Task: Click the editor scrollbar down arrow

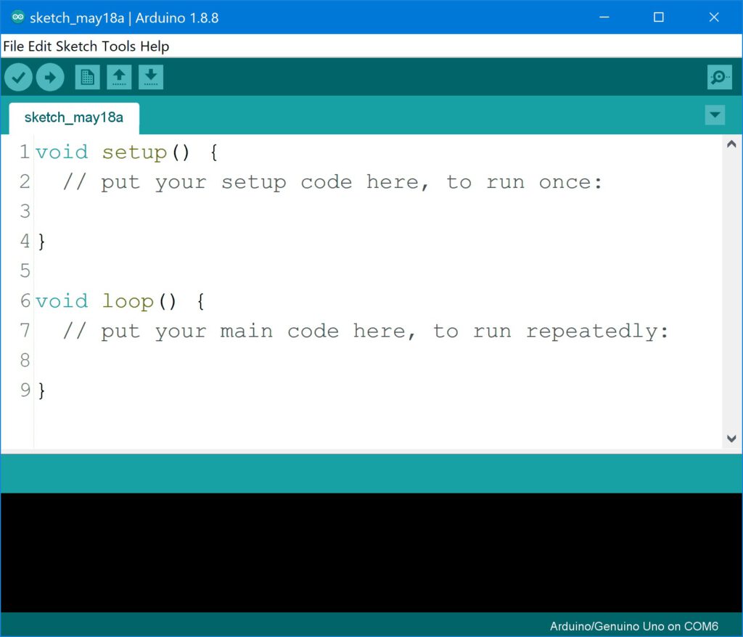Action: [x=731, y=438]
